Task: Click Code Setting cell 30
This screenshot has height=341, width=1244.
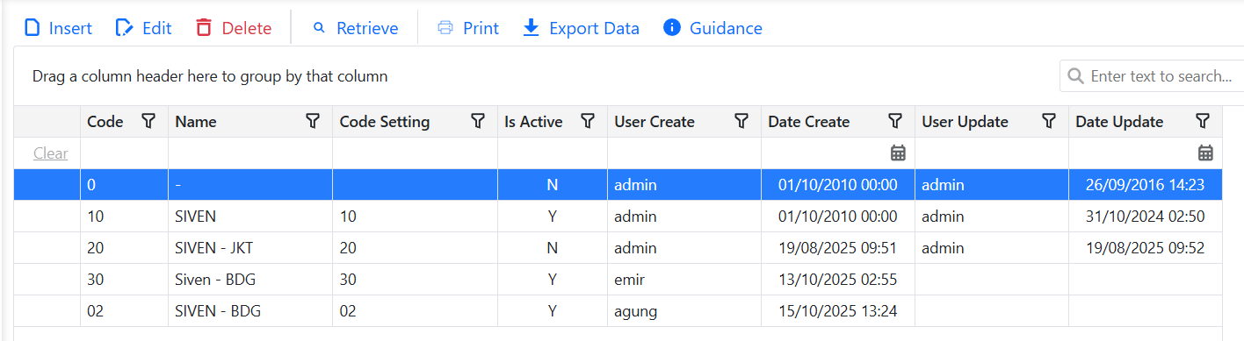Action: (415, 280)
